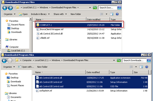Click search box in bottom window
This screenshot has width=153, height=101.
[x=134, y=60]
